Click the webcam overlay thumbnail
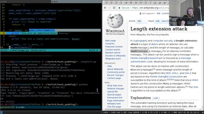Image resolution: width=204 pixels, height=114 pixels. (x=186, y=13)
